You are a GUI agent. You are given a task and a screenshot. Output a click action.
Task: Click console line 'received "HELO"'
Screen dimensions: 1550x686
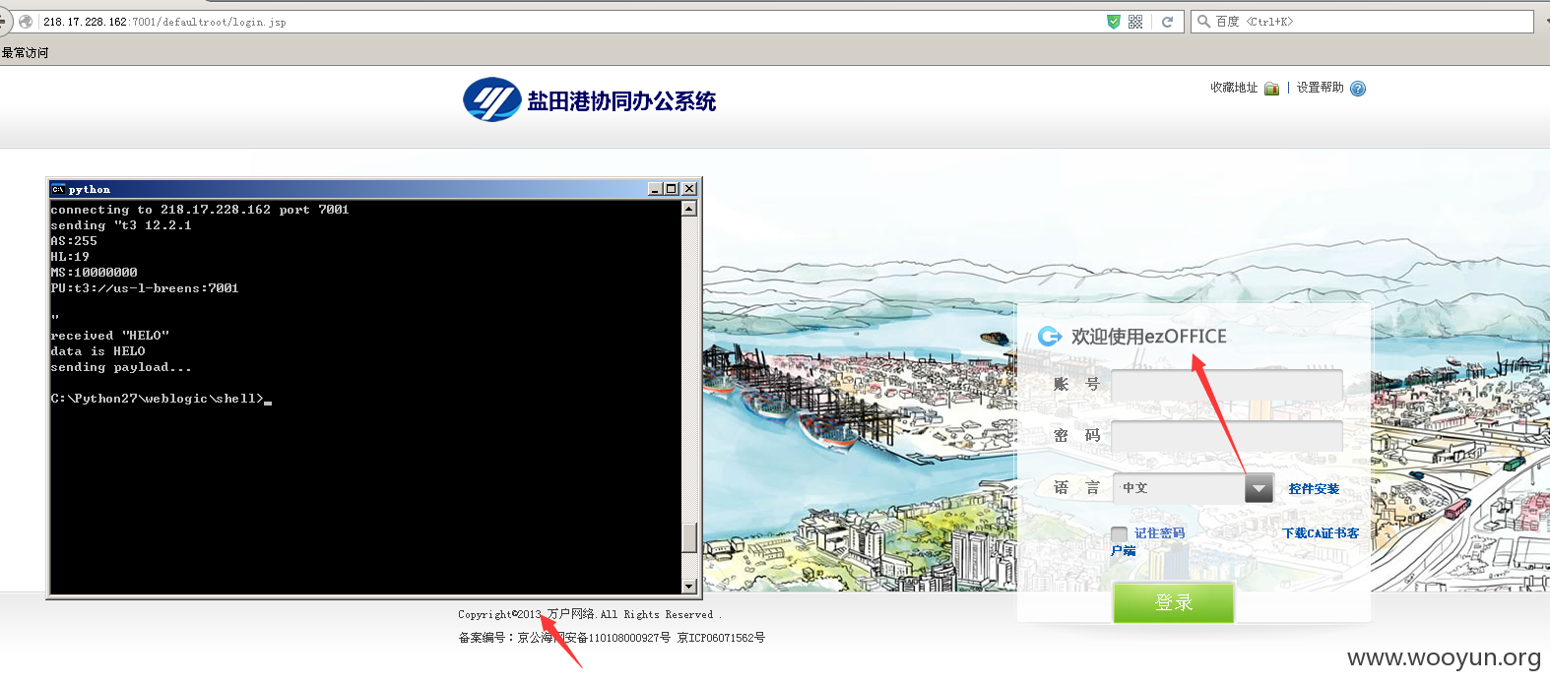[110, 336]
